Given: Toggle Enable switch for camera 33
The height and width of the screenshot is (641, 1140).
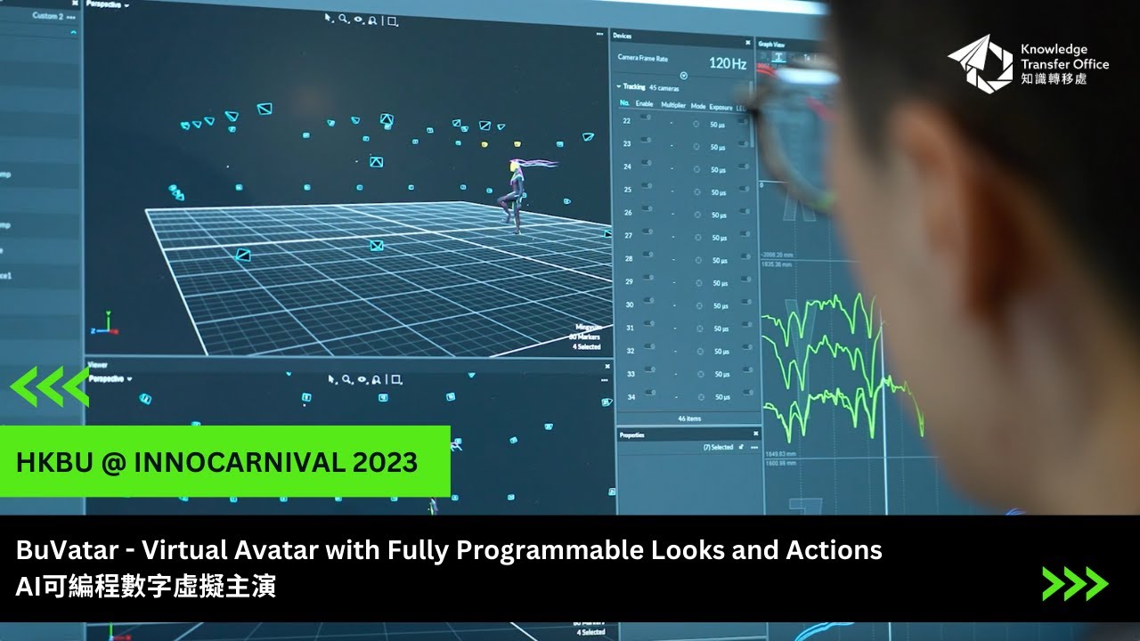Looking at the screenshot, I should coord(648,369).
